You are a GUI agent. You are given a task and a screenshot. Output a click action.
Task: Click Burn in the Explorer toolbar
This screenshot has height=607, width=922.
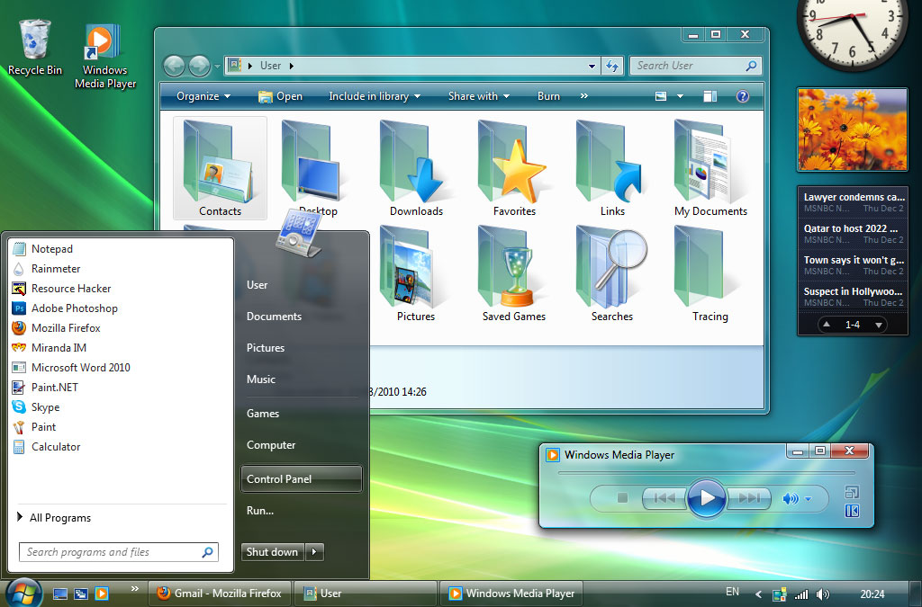click(x=548, y=96)
